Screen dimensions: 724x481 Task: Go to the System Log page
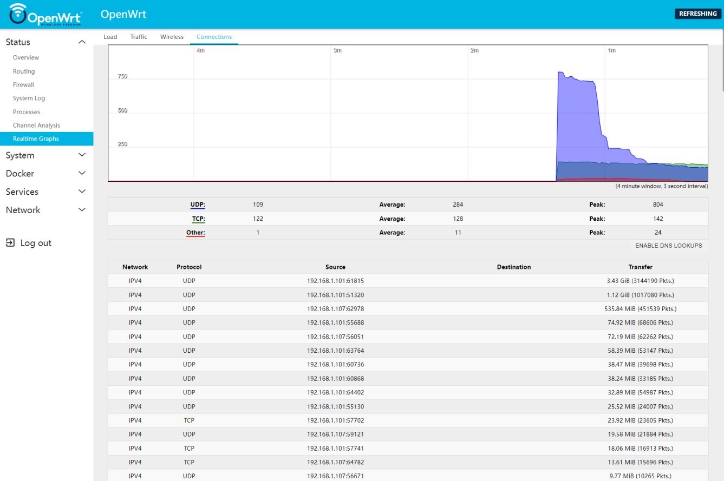click(29, 98)
